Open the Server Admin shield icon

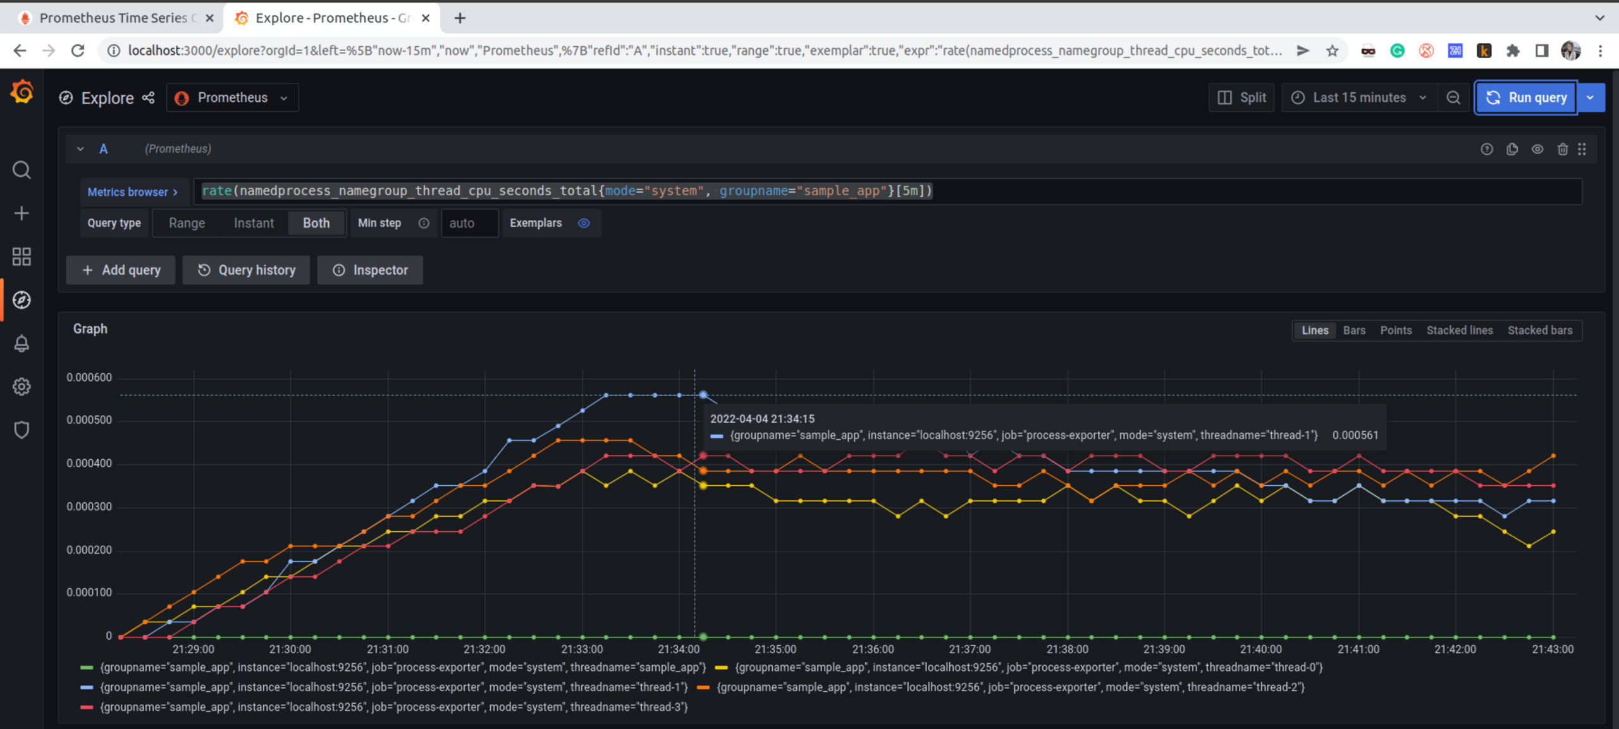click(22, 430)
